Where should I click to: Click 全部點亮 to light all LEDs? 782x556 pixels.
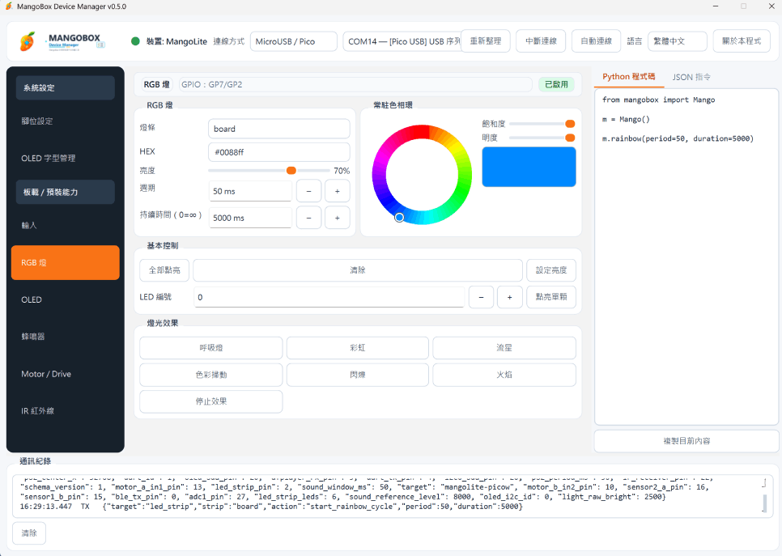pos(164,270)
